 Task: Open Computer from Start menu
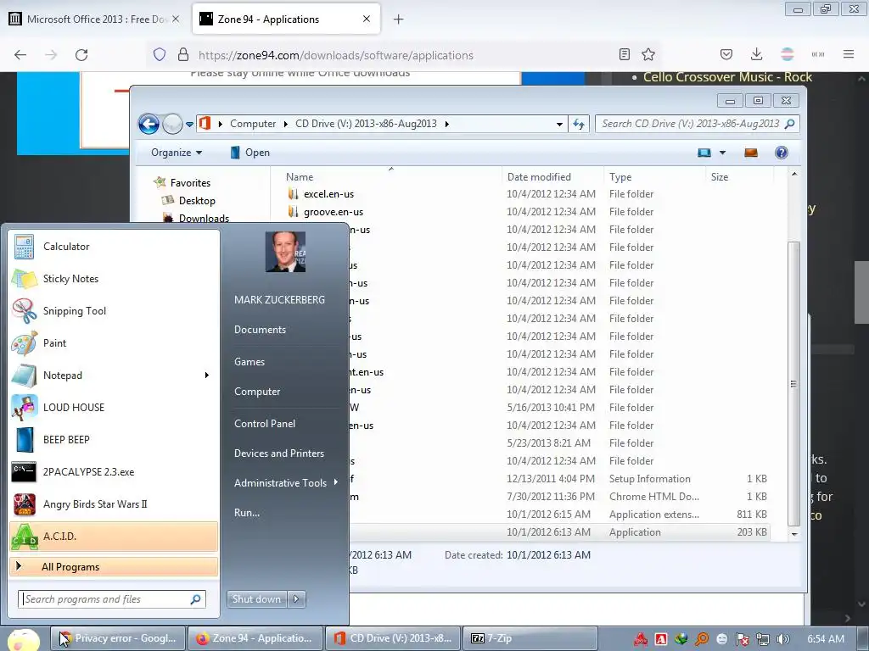pos(257,392)
